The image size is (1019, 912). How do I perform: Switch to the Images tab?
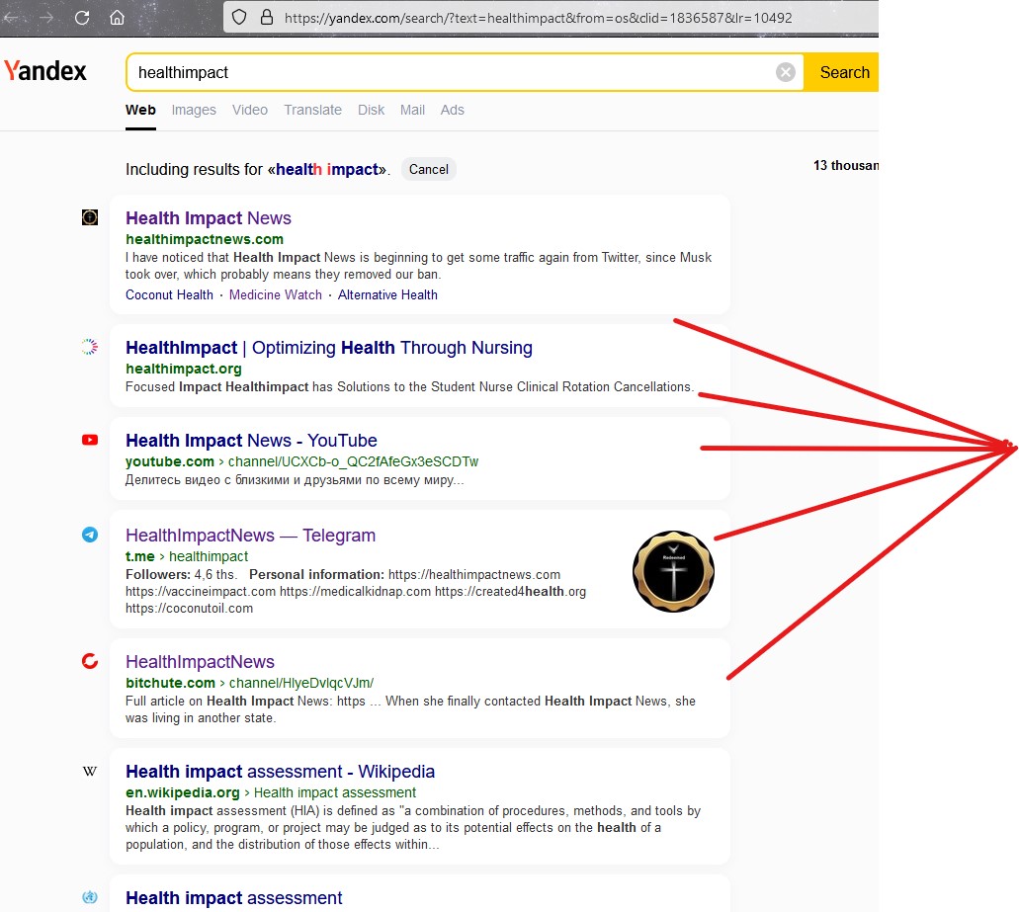194,110
